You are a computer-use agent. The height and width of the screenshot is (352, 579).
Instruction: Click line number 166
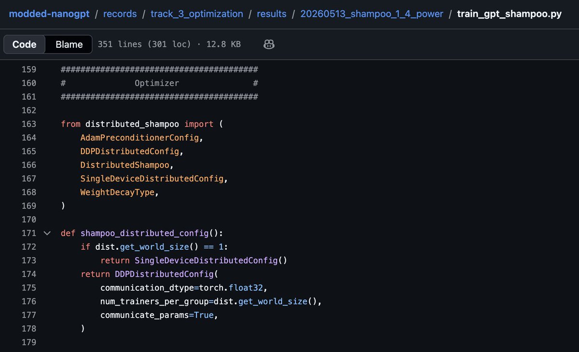pyautogui.click(x=29, y=165)
